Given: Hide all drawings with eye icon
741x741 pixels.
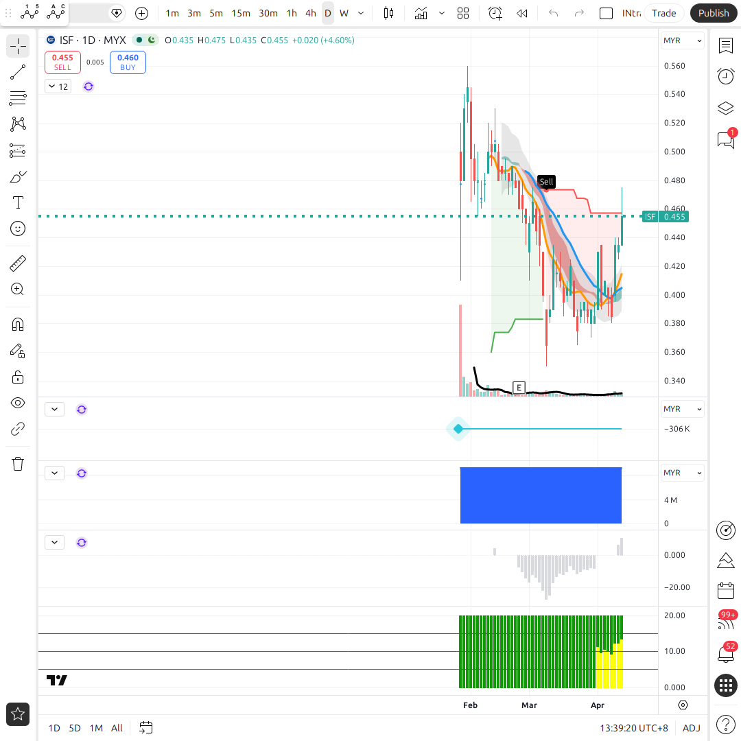Looking at the screenshot, I should click(x=18, y=403).
